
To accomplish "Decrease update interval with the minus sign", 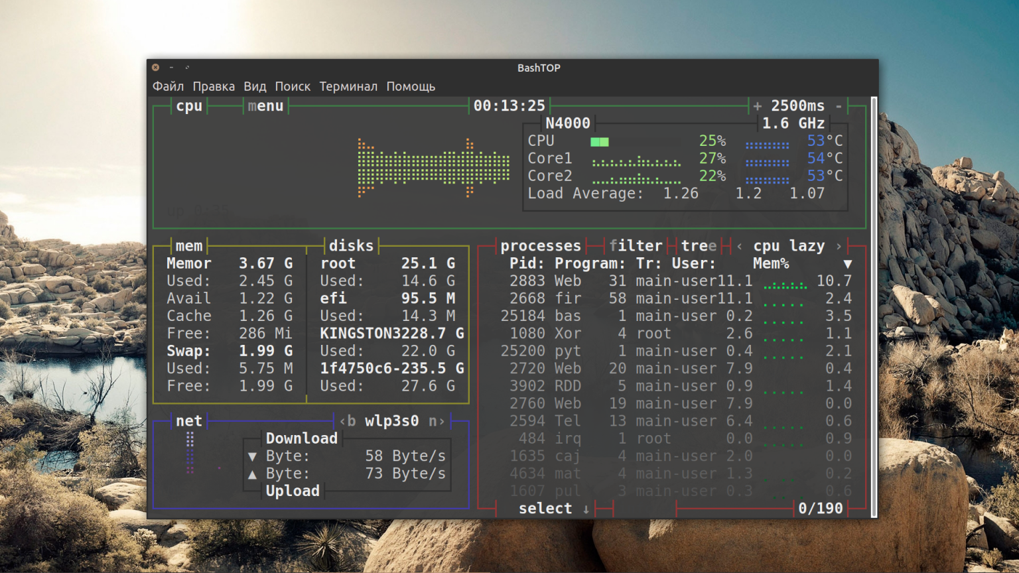I will point(839,106).
